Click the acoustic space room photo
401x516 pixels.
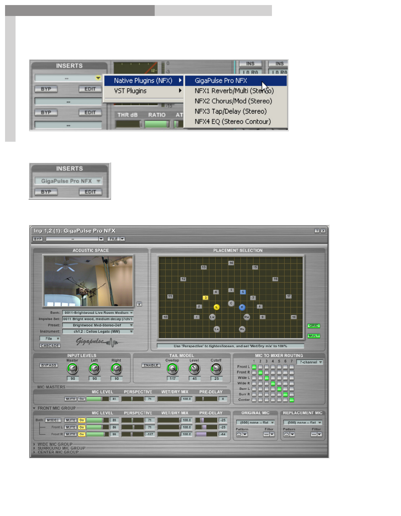click(88, 280)
